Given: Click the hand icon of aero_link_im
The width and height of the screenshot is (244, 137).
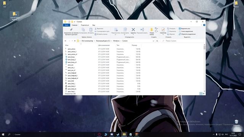Looking at the screenshot, I should (x=66, y=89).
